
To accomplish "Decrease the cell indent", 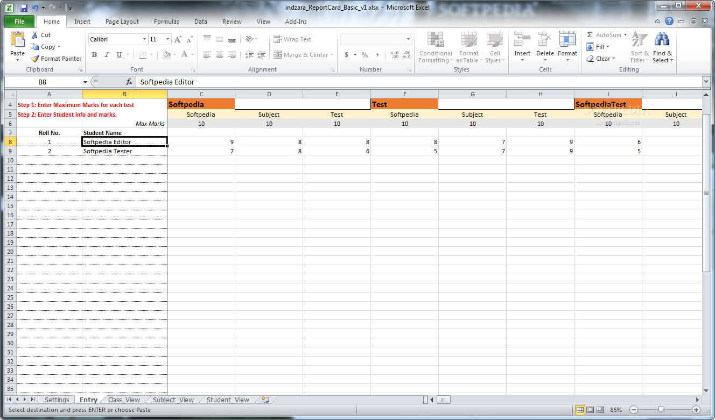I will pos(249,55).
